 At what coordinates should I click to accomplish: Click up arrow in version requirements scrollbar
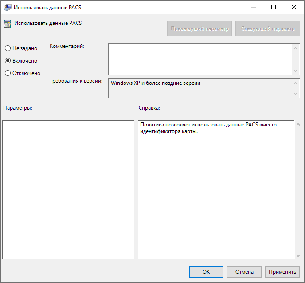[x=296, y=83]
